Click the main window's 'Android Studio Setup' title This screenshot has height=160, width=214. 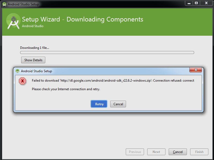tap(23, 4)
